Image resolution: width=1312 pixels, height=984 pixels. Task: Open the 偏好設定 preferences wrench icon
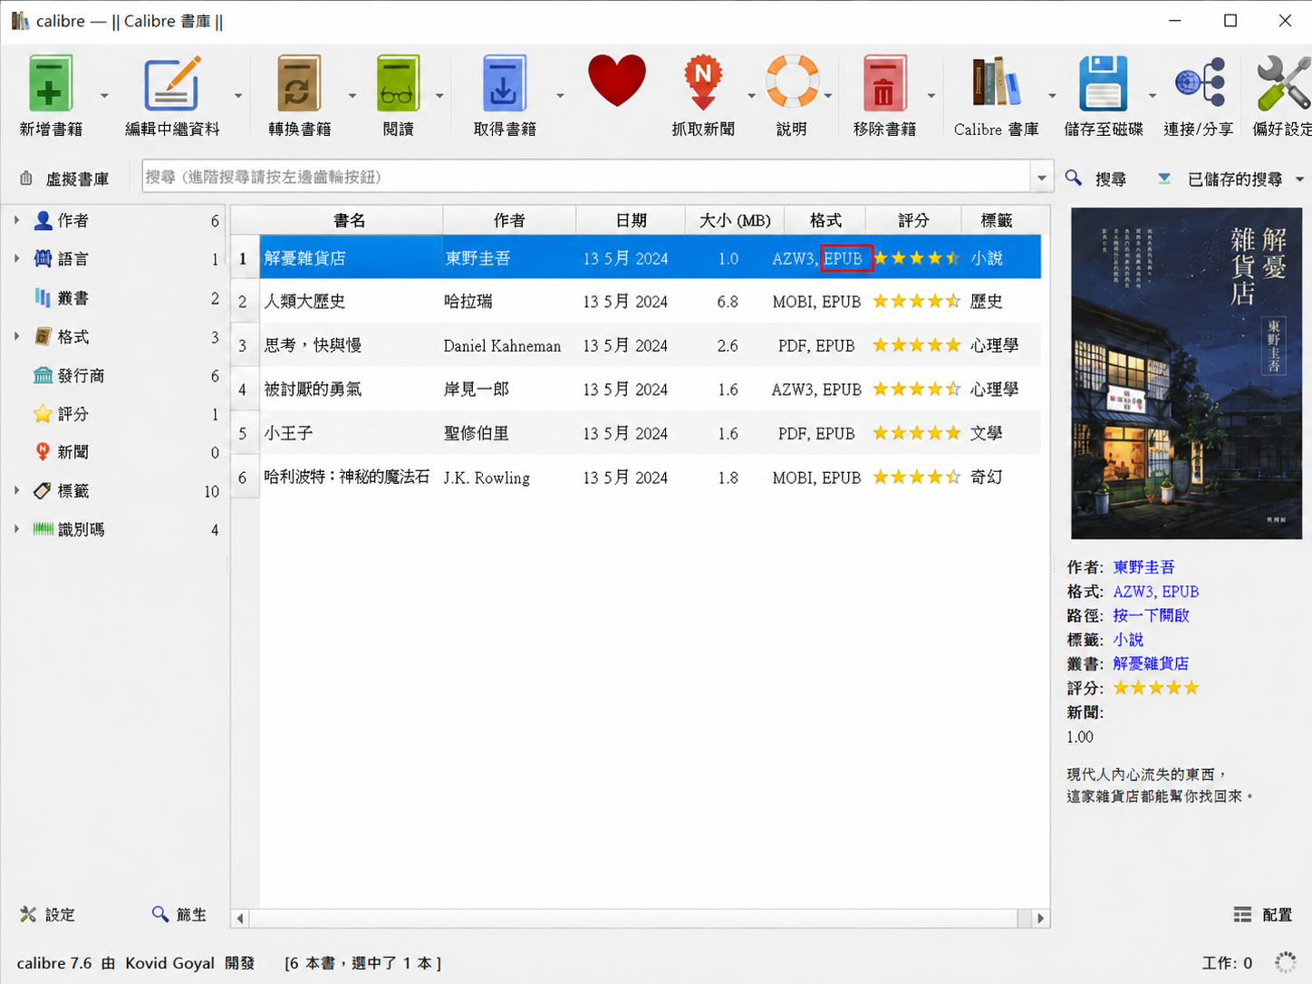point(1283,83)
